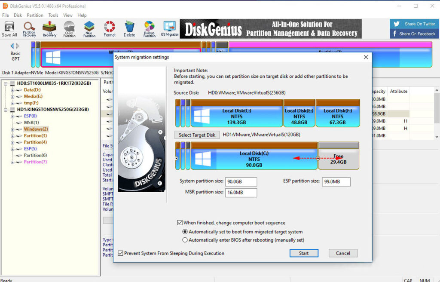Open the Partition menu
Screen dimensions: 440x282
[x=35, y=15]
